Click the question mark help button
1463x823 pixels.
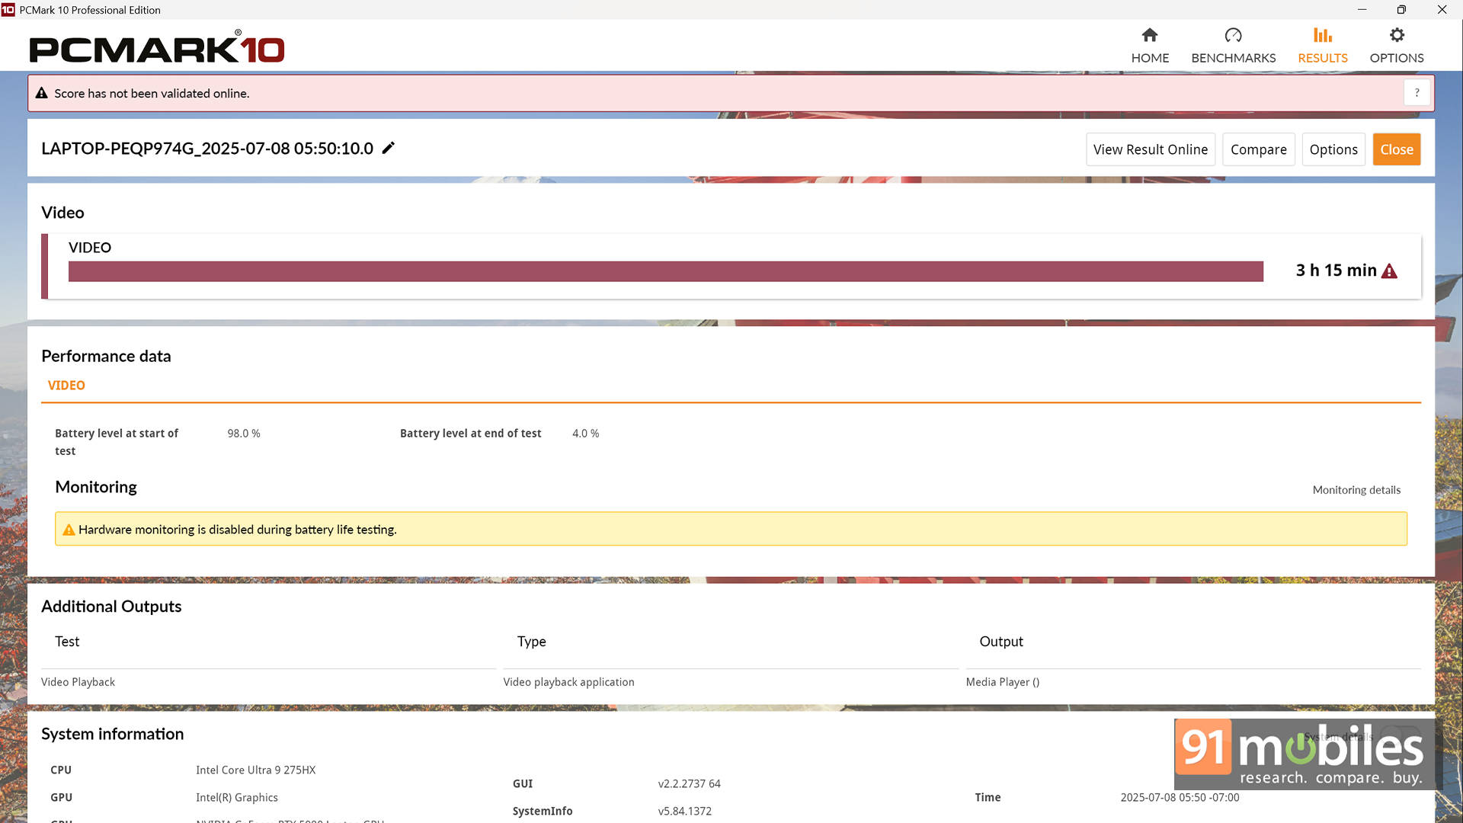click(1417, 93)
